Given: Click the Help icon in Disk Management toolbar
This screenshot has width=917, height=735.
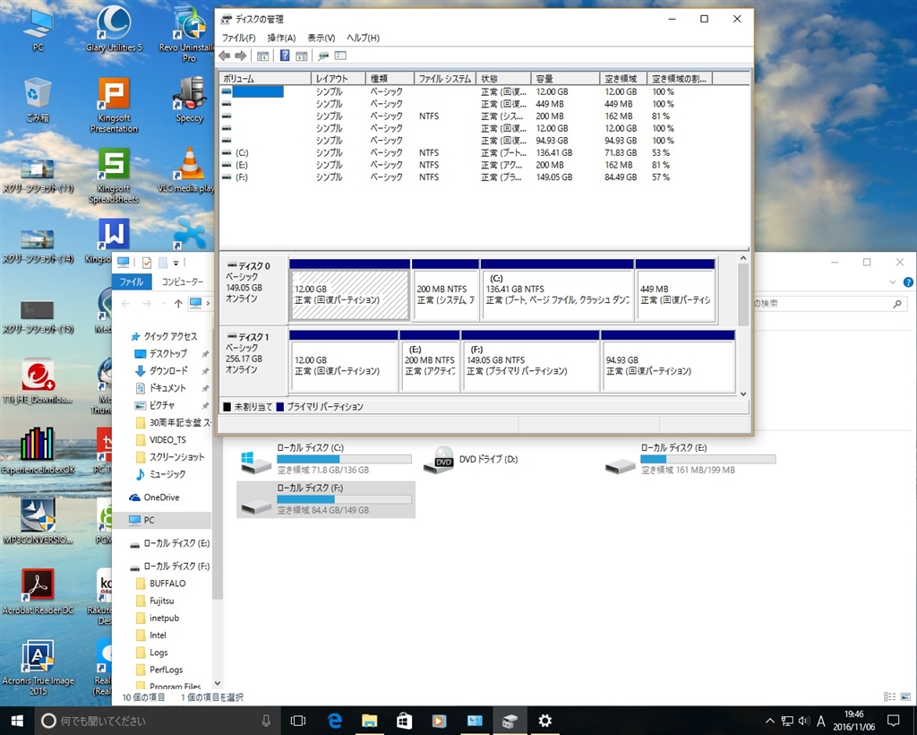Looking at the screenshot, I should click(285, 56).
